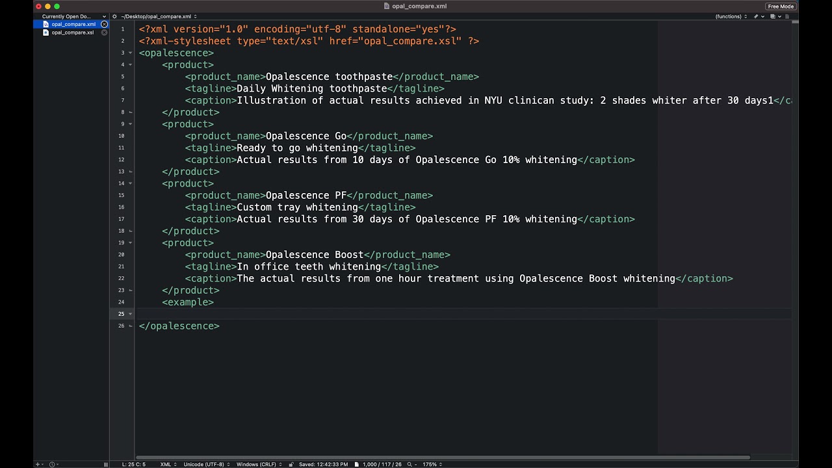Click the text 'Daily Whitening toothpaste' on line 6
Viewport: 832px width, 468px height.
coord(312,88)
